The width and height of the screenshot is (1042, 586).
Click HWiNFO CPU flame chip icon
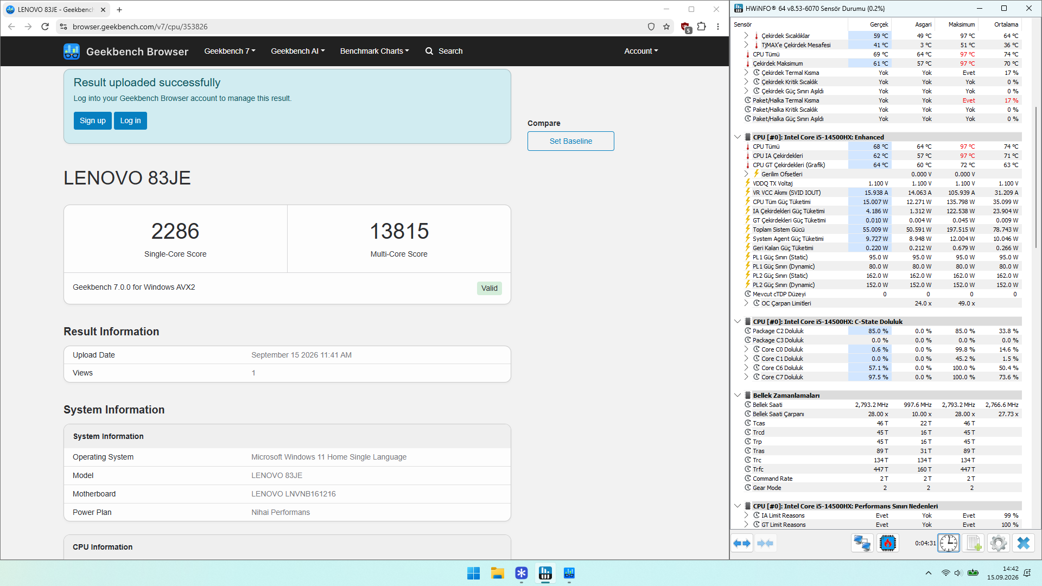pos(887,543)
